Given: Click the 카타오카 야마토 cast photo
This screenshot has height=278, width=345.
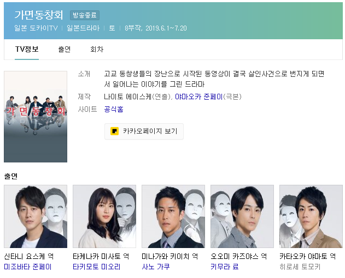Looking at the screenshot, I should (311, 216).
